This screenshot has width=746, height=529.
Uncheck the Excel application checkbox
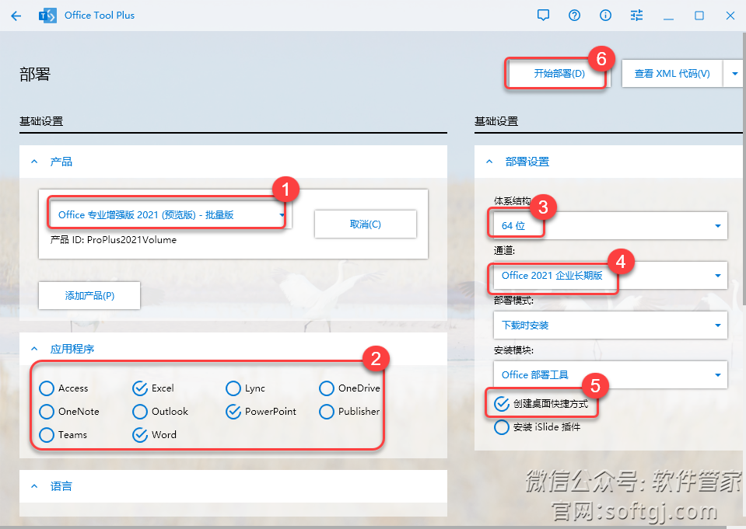click(140, 388)
